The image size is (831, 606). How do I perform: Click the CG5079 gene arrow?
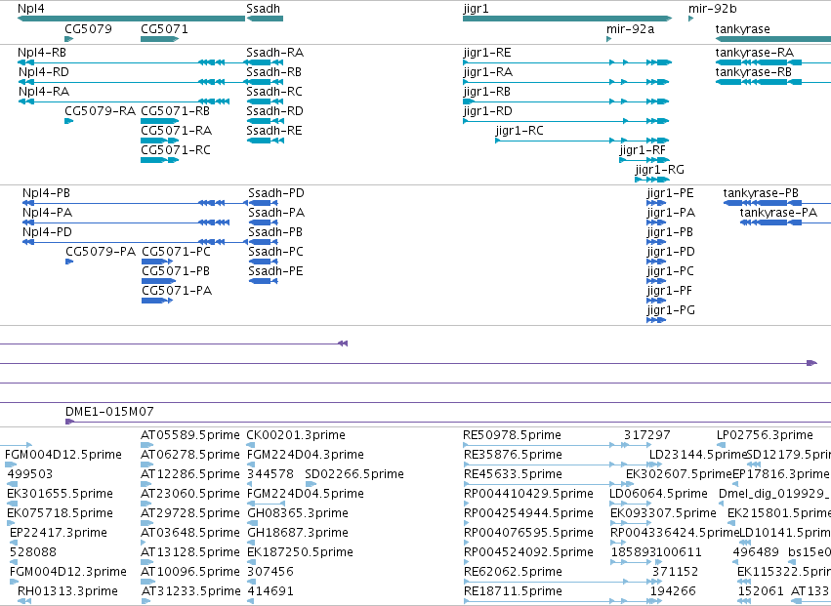pyautogui.click(x=69, y=39)
